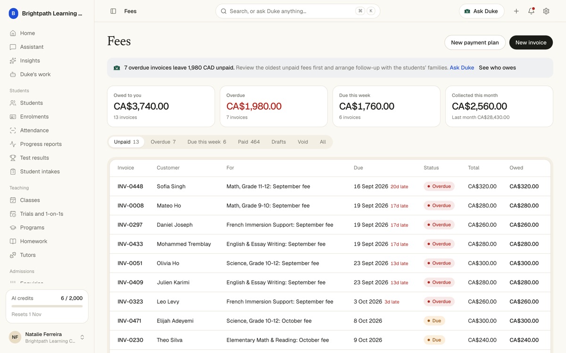566x353 pixels.
Task: Click 20d late label for Sofia Singh
Action: click(400, 187)
